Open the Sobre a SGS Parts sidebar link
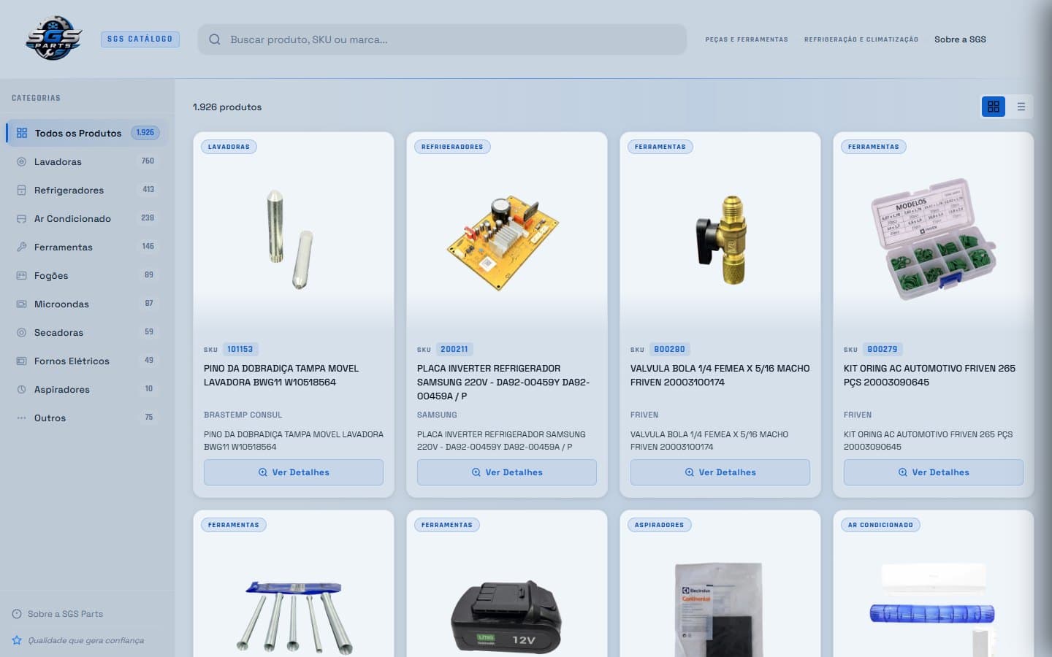This screenshot has width=1052, height=657. pos(65,614)
